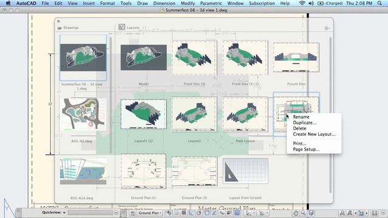Screen dimensions: 388x218
Task: Click round button beside Quickview field
Action: (116, 213)
